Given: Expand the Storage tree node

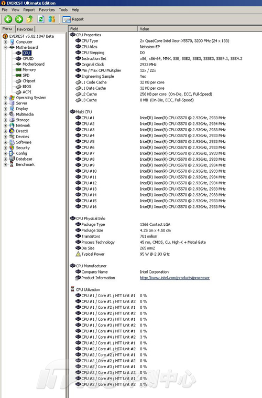Looking at the screenshot, I should [x=5, y=120].
